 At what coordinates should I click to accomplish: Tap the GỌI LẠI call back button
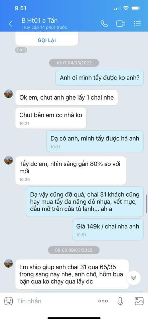47,40
